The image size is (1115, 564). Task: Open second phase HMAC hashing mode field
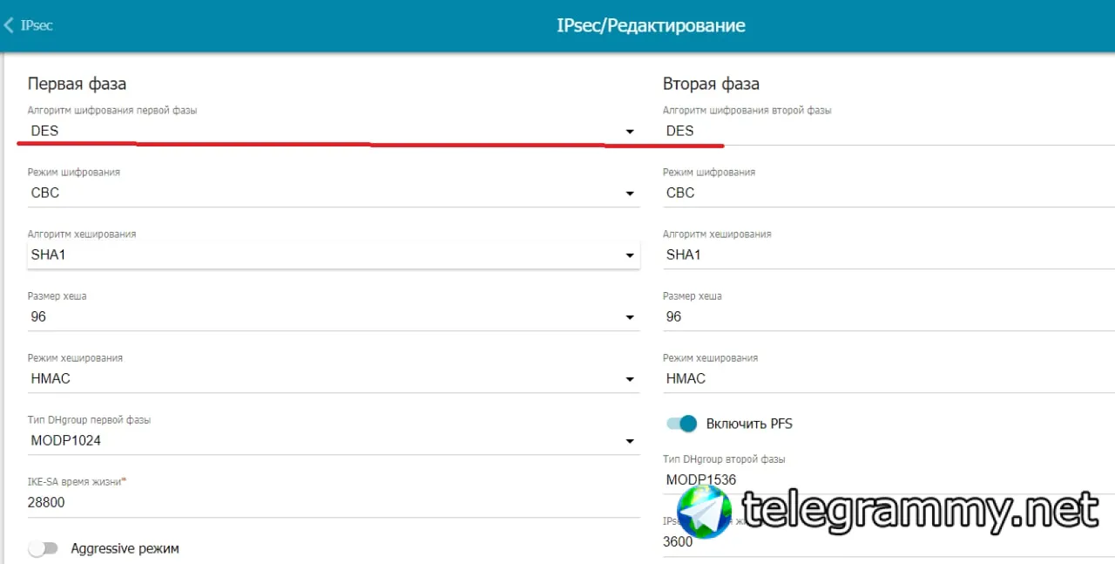click(889, 378)
